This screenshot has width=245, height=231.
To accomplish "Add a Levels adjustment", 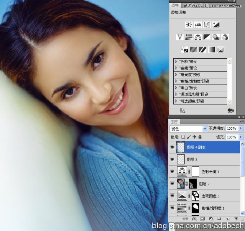I will pyautogui.click(x=198, y=25).
